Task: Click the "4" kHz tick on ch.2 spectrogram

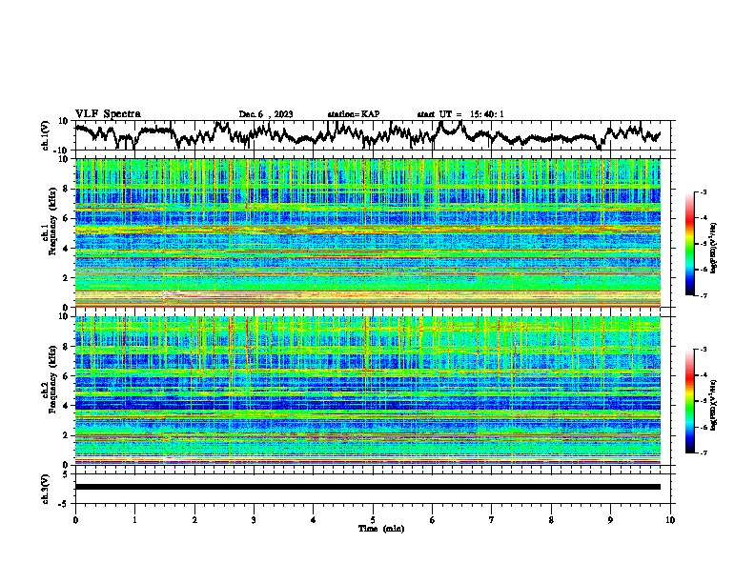Action: pos(67,406)
